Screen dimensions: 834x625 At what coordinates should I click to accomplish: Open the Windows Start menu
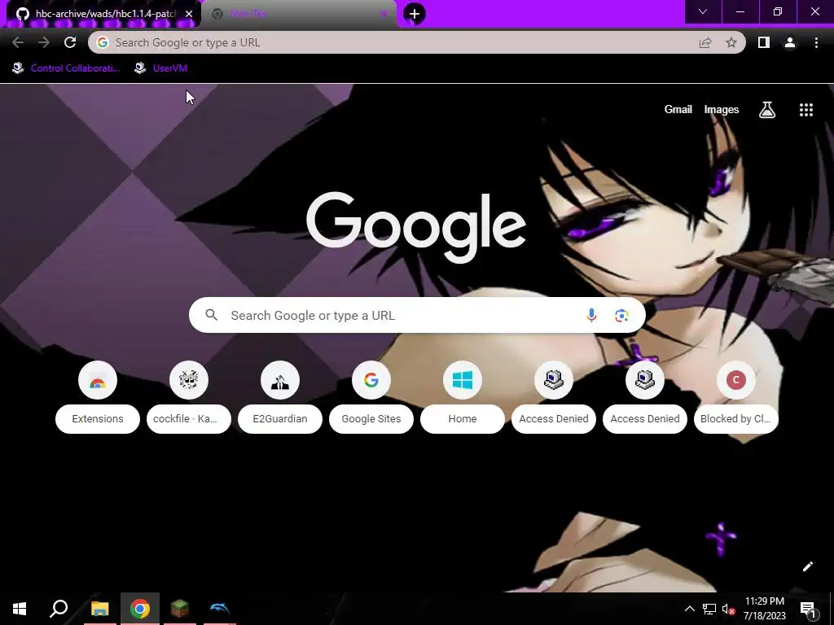tap(20, 609)
